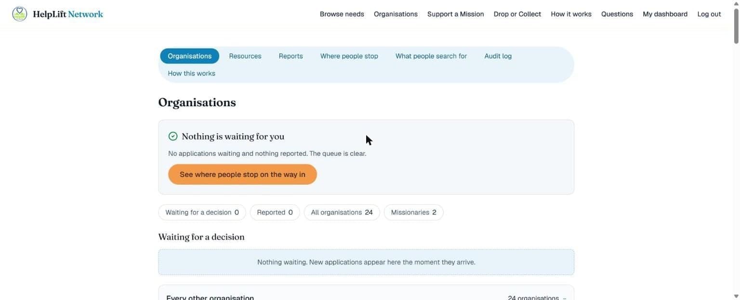Click the No applications waiting message text
740x300 pixels.
(x=267, y=154)
